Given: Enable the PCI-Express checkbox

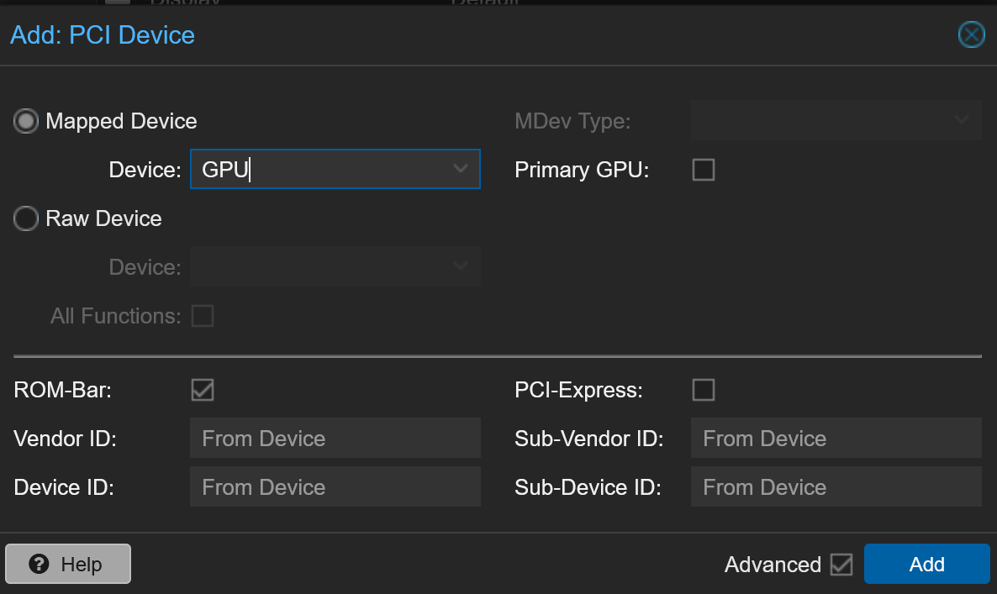Looking at the screenshot, I should [703, 390].
